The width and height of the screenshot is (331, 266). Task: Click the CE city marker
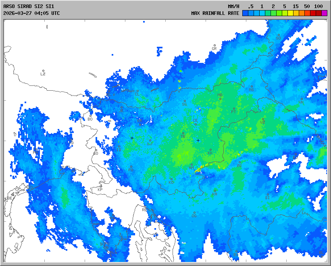pyautogui.click(x=196, y=124)
